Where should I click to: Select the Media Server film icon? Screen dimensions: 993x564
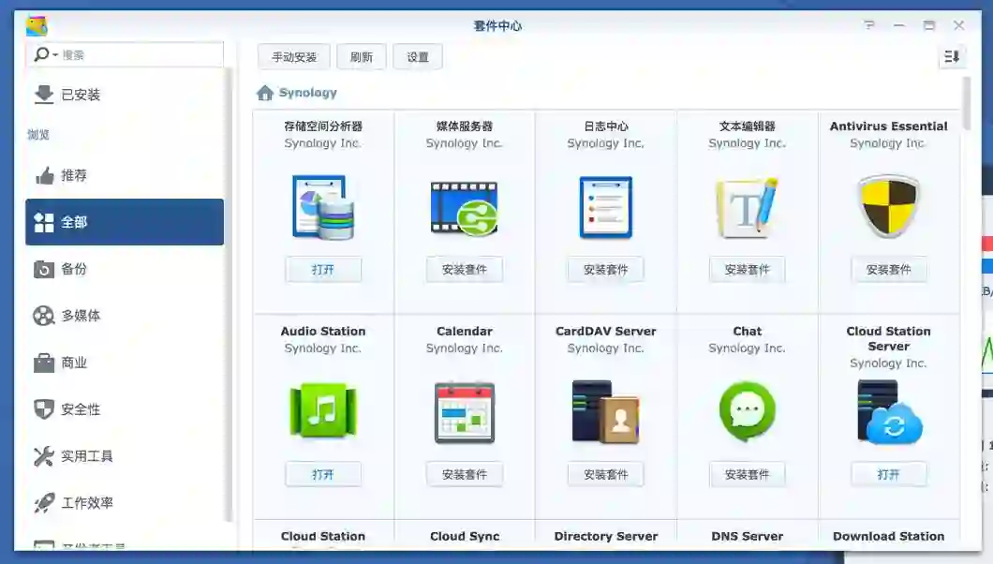point(465,208)
